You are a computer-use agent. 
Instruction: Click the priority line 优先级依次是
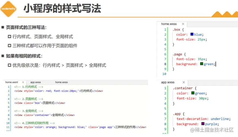point(59,65)
